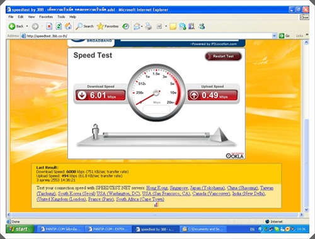Click the Edit page toolbar icon
The width and height of the screenshot is (315, 239).
coord(159,26)
